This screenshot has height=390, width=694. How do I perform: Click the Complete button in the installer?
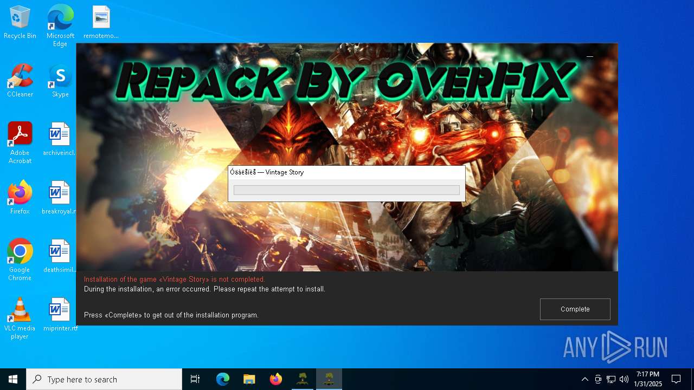coord(575,309)
